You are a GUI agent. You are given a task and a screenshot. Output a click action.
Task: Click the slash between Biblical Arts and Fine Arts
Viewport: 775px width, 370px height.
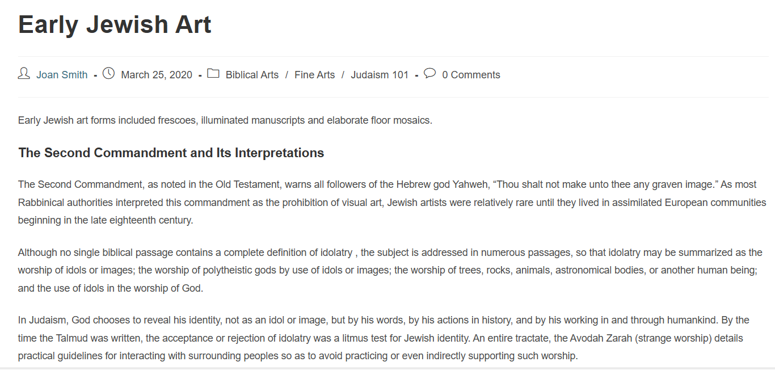pyautogui.click(x=287, y=75)
